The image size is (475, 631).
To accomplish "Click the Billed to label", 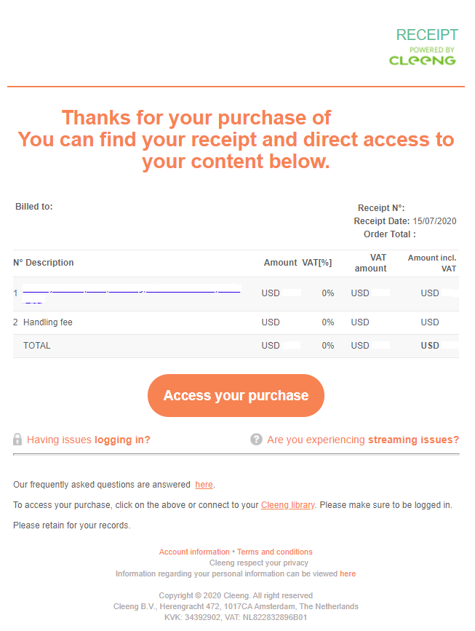I will (x=33, y=207).
